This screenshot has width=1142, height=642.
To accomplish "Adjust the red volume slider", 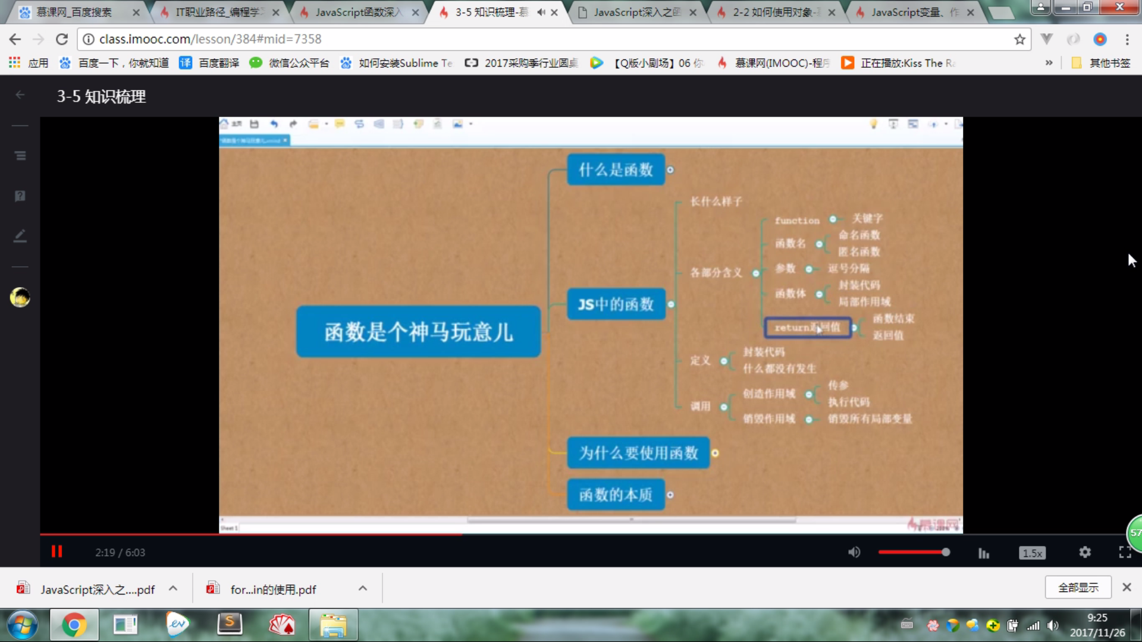I will [x=913, y=552].
